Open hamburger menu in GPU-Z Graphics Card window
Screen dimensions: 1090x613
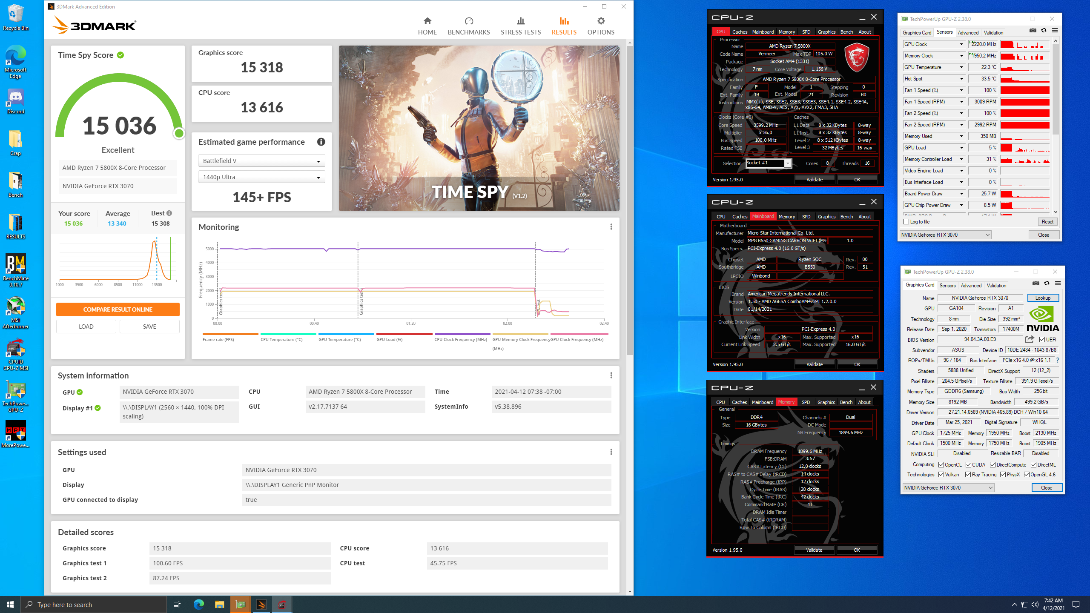click(x=1058, y=284)
